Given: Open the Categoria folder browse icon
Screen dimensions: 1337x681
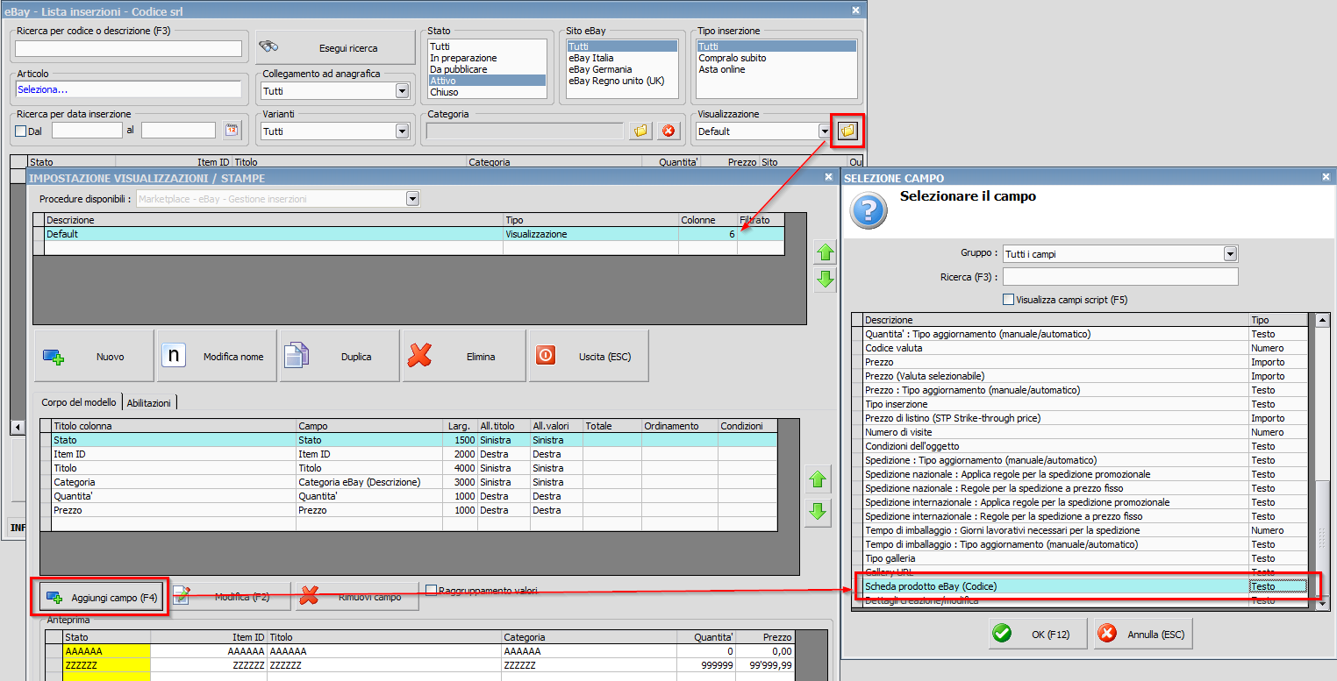Looking at the screenshot, I should [x=641, y=131].
